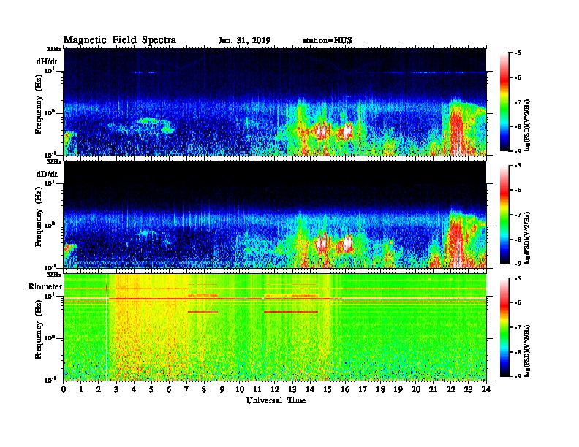The height and width of the screenshot is (447, 579).
Task: Click hour '3' on the Universal Time axis
Action: (116, 389)
